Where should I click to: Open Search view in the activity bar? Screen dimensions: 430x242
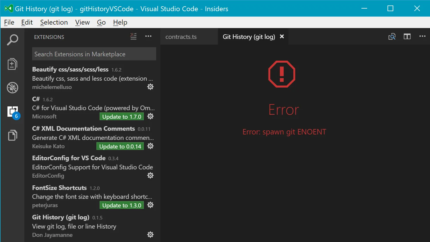tap(12, 40)
